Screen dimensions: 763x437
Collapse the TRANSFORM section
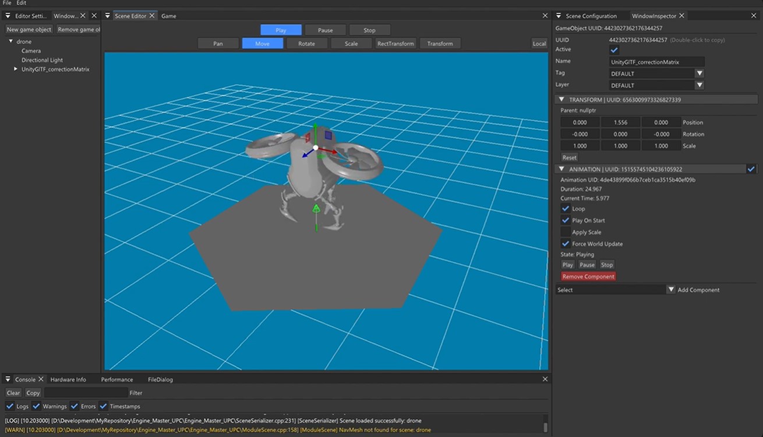561,100
